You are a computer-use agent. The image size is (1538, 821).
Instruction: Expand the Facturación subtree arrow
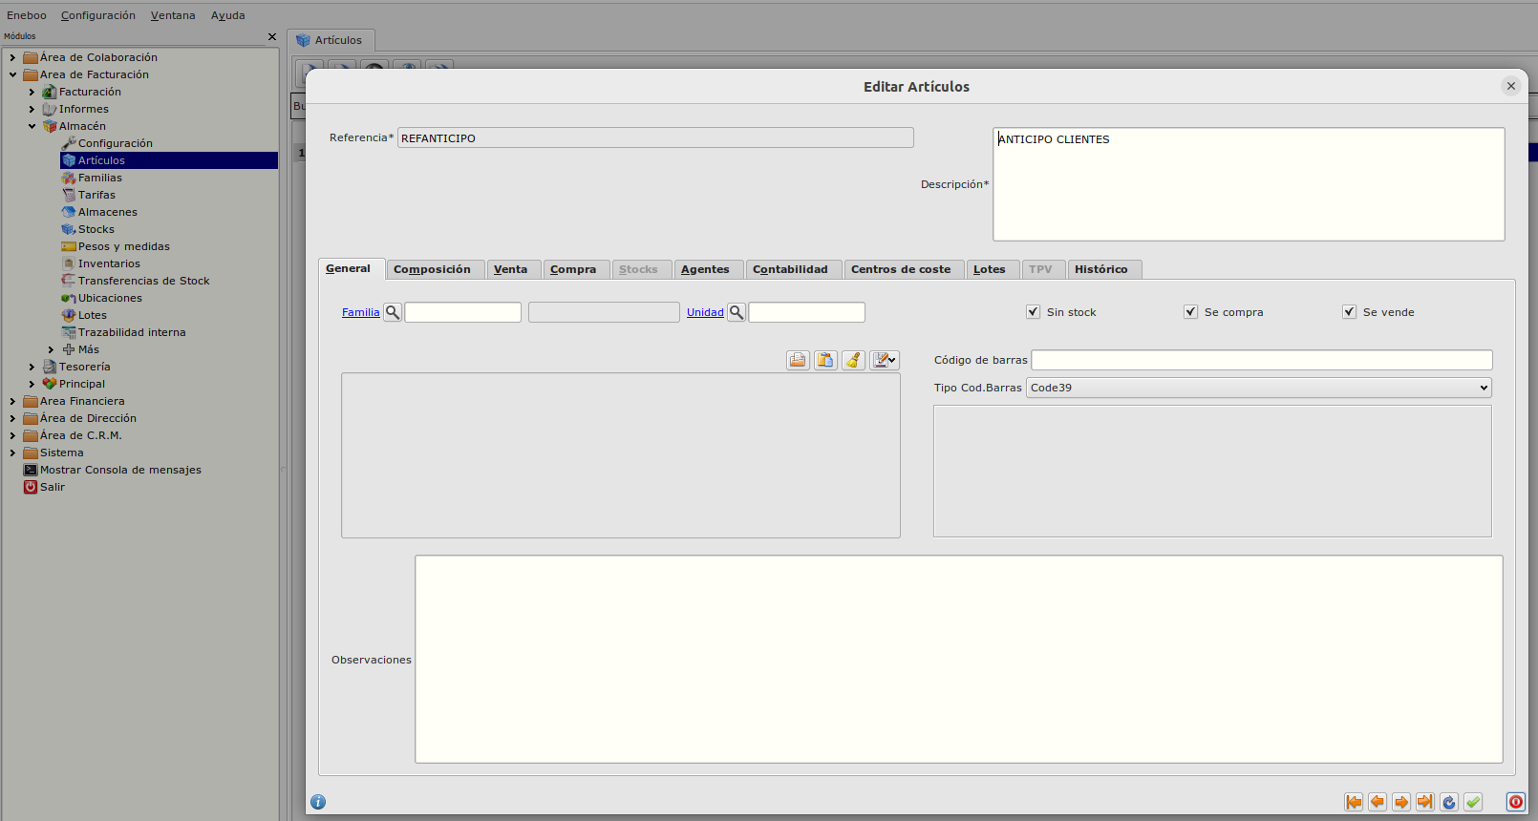(32, 92)
